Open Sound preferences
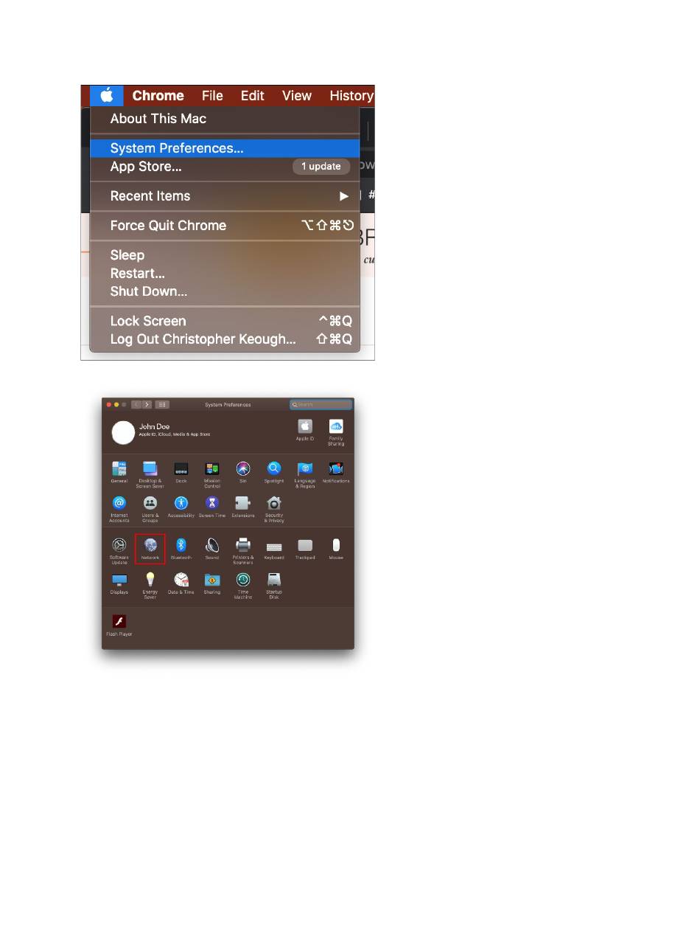This screenshot has height=947, width=700. [x=212, y=549]
